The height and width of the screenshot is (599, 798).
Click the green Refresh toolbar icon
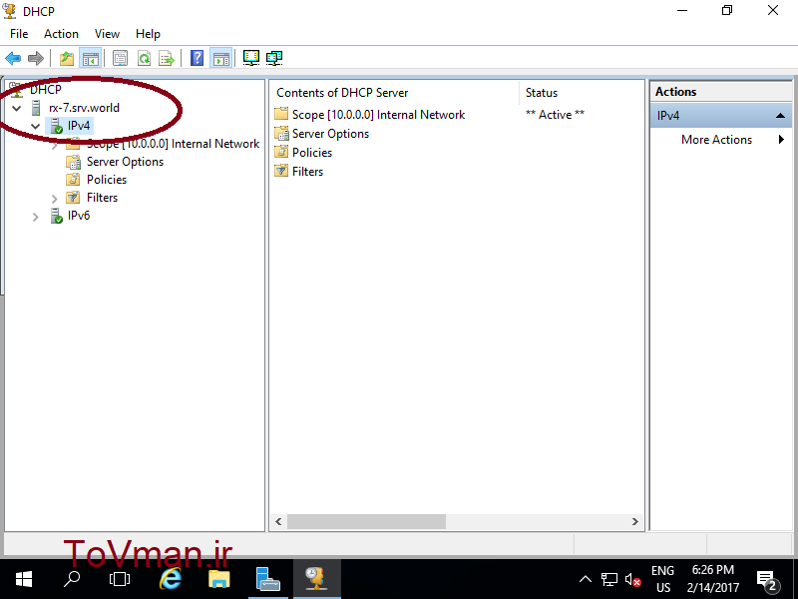[x=145, y=59]
